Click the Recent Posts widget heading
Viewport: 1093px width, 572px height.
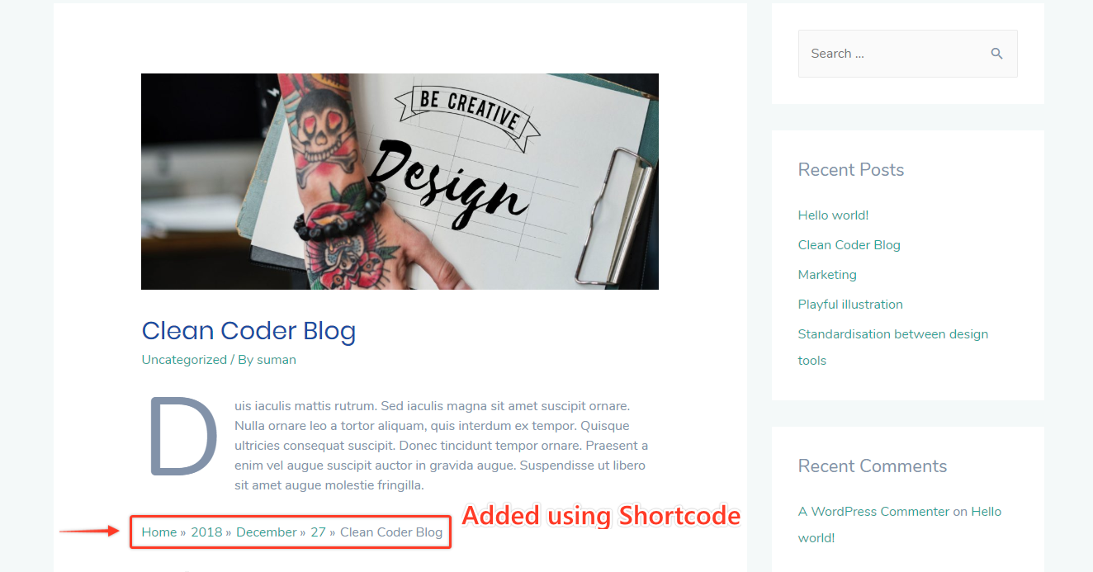pos(851,170)
